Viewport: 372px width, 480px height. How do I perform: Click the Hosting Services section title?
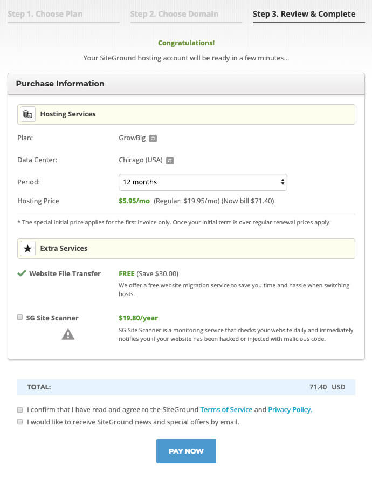(68, 114)
